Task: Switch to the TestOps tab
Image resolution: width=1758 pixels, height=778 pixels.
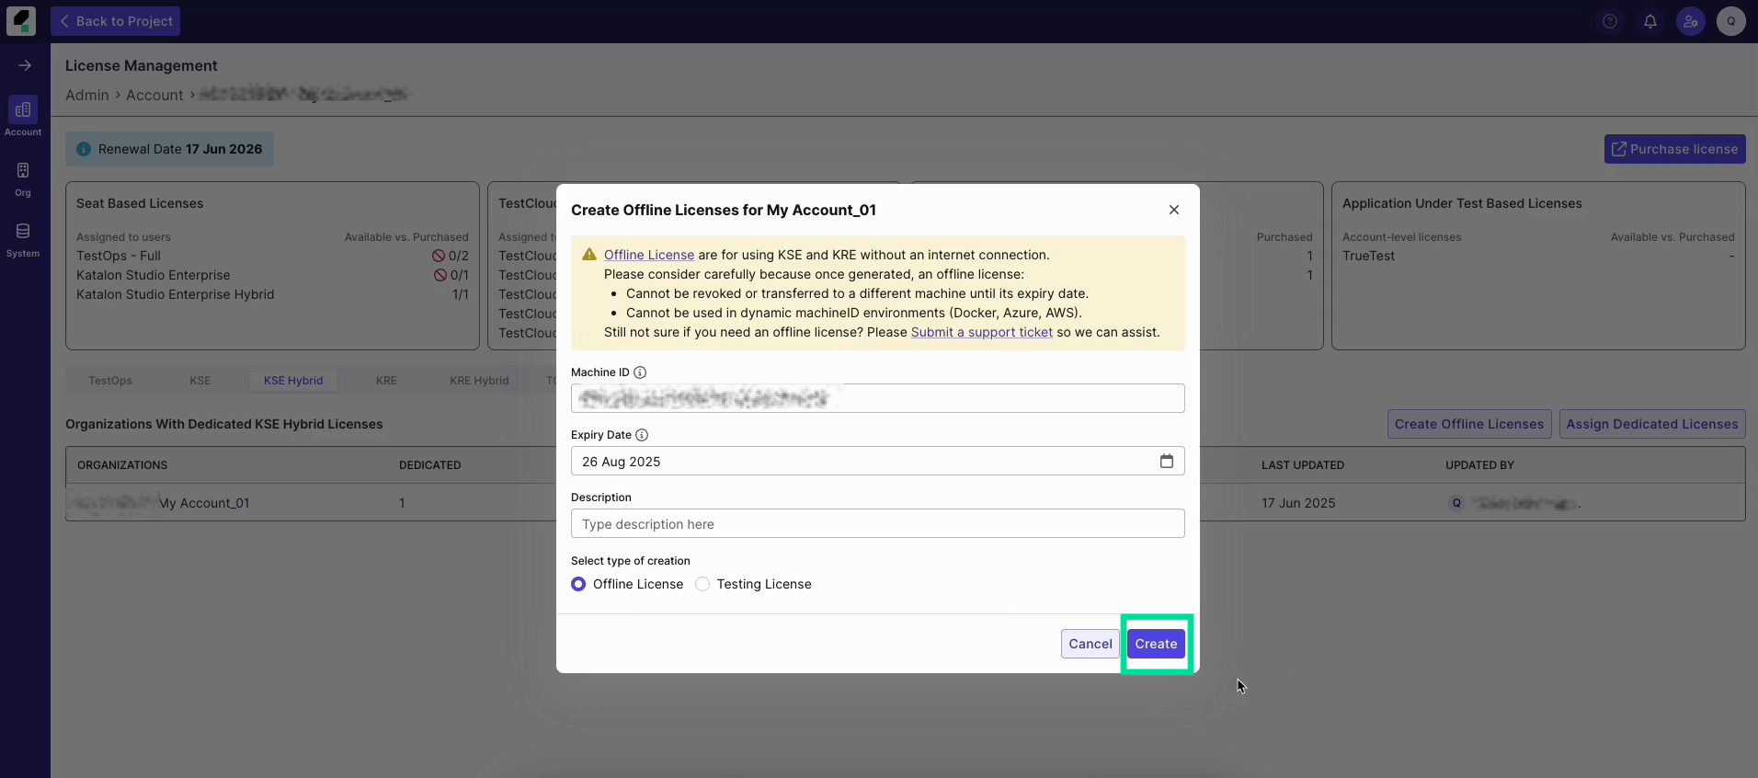Action: point(110,381)
